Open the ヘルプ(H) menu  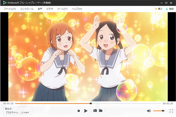click(77, 9)
